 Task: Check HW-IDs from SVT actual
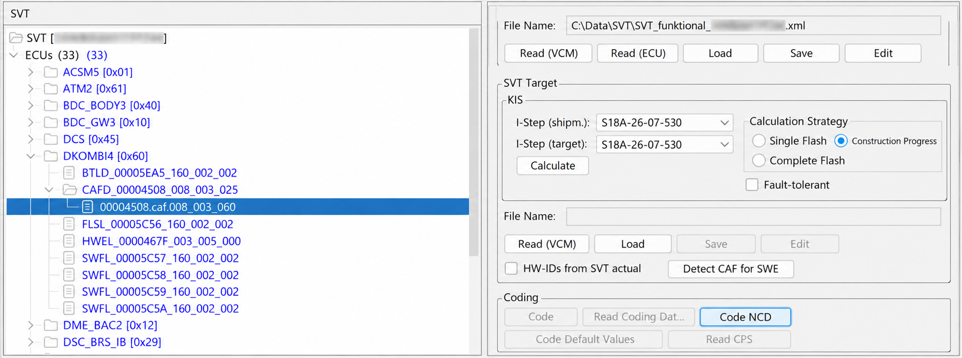pyautogui.click(x=511, y=269)
